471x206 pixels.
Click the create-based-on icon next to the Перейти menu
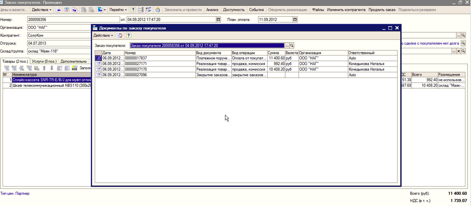click(x=100, y=10)
